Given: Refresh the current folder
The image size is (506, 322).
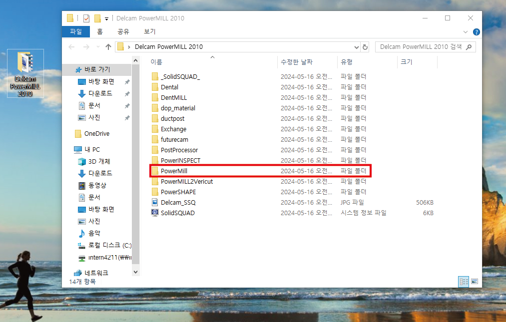Looking at the screenshot, I should click(x=365, y=47).
